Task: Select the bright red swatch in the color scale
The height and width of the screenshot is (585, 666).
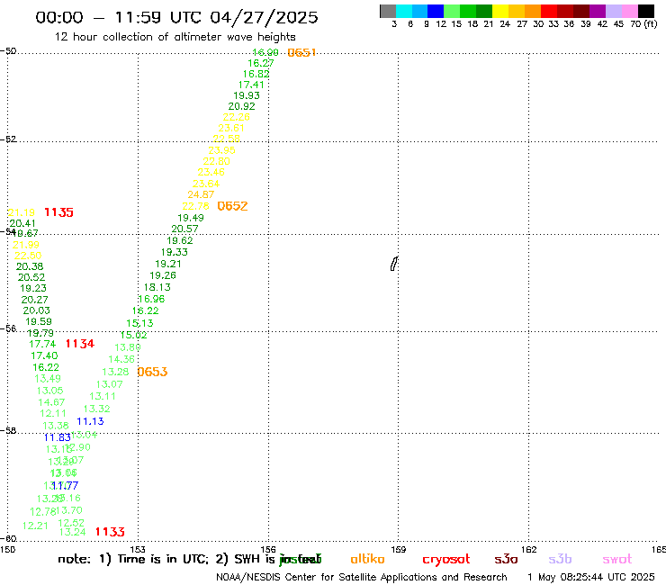Action: pos(549,11)
